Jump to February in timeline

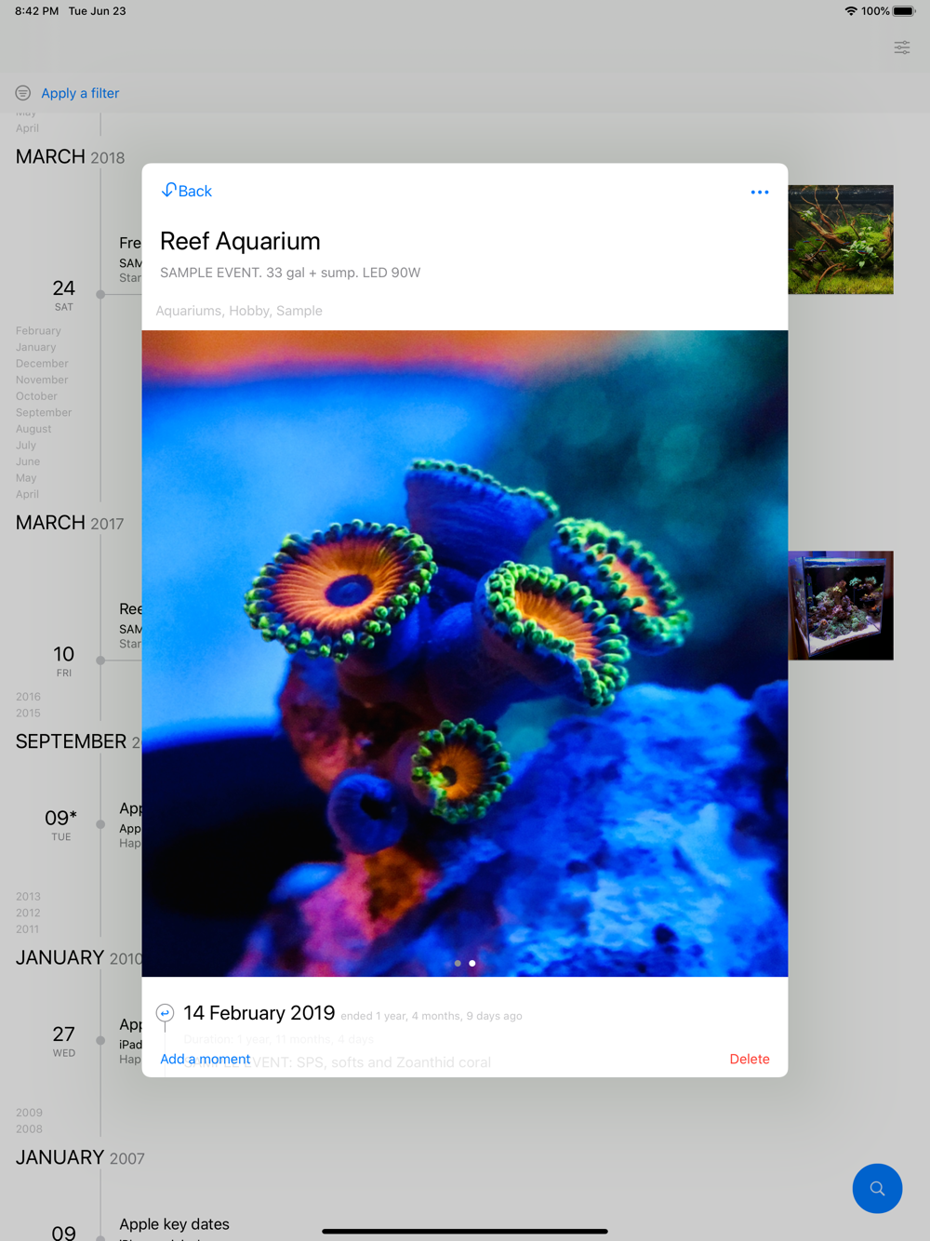pos(38,331)
